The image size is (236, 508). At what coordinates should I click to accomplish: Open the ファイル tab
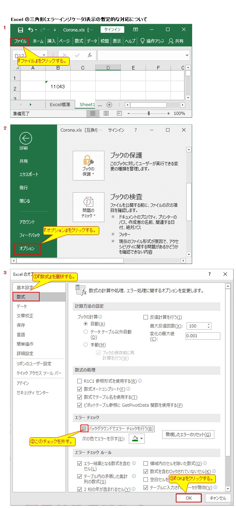click(x=20, y=41)
